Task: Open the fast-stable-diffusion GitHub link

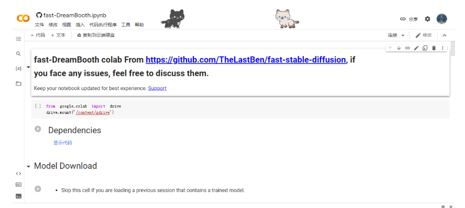Action: (x=246, y=60)
